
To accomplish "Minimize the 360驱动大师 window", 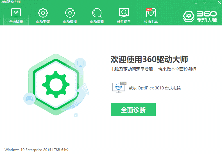I will tap(212, 3).
